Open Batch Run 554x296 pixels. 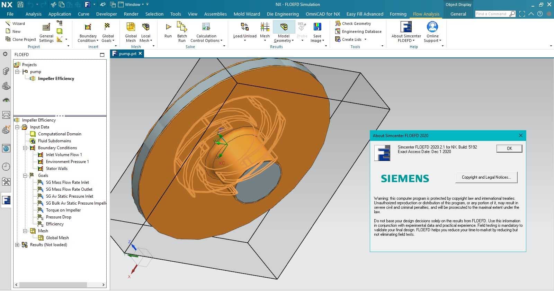point(182,33)
